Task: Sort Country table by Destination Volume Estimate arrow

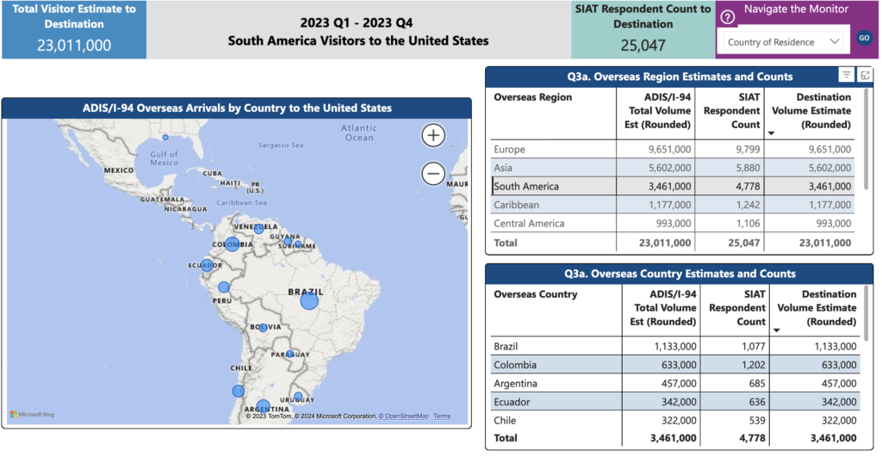Action: pos(777,330)
